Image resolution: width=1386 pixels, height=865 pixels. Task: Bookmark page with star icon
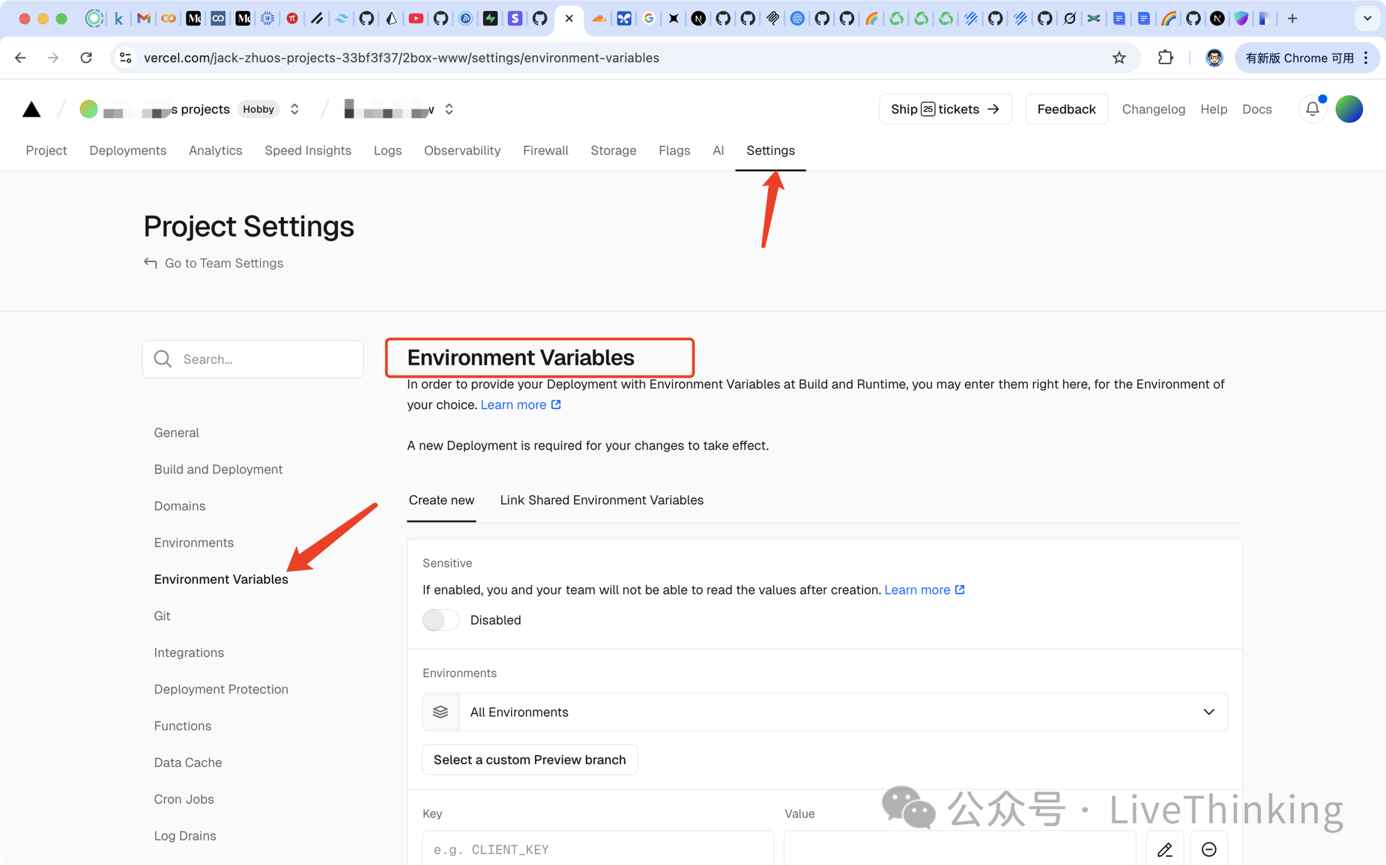tap(1119, 58)
